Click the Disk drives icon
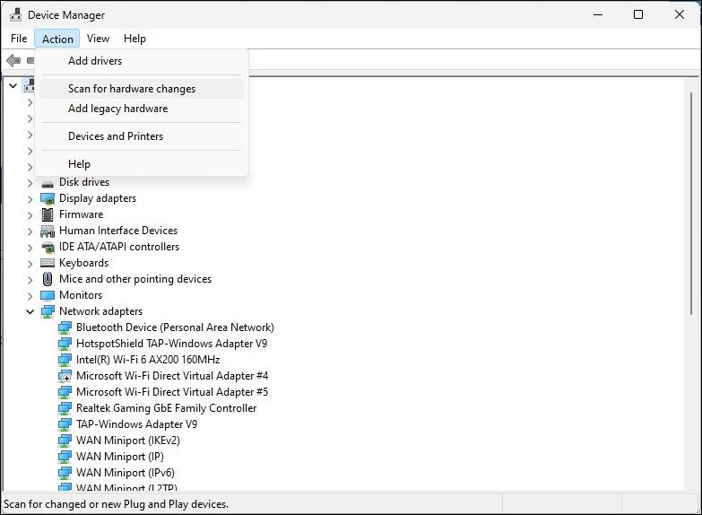The image size is (702, 515). tap(48, 182)
